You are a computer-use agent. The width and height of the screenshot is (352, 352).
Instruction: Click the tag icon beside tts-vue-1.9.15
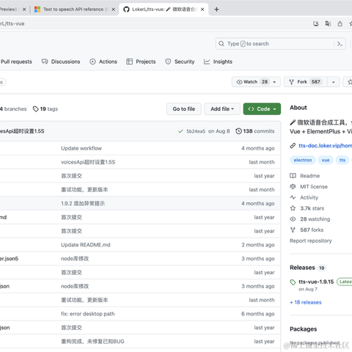pos(293,282)
